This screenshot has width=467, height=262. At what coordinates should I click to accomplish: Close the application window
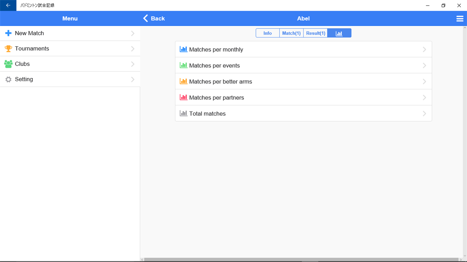coord(459,5)
